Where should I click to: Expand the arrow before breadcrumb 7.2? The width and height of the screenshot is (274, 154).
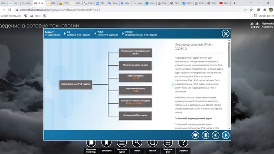(65, 33)
